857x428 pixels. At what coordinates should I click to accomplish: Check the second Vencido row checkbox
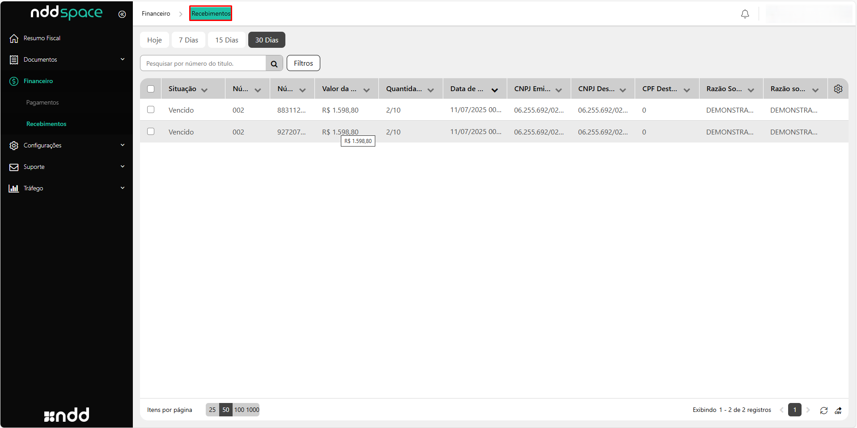151,132
